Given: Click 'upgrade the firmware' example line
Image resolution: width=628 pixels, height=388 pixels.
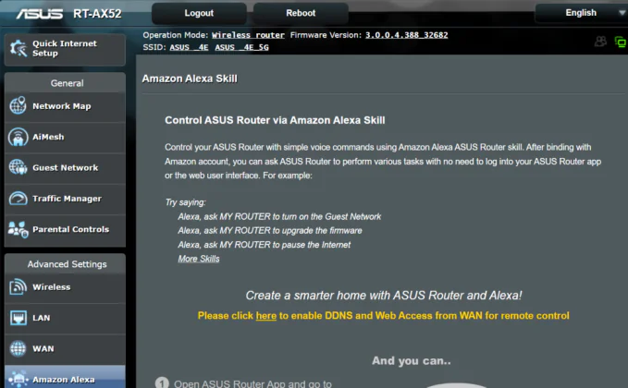Looking at the screenshot, I should 270,230.
